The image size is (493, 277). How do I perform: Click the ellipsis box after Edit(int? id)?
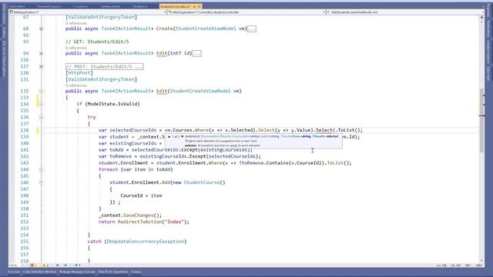click(x=196, y=54)
